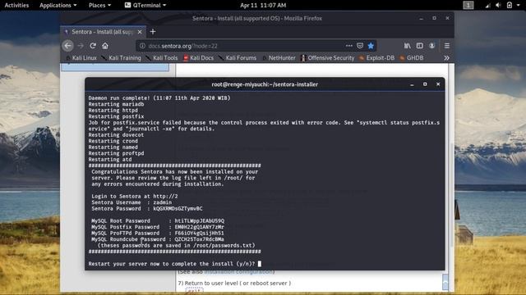Click workspace indicator 1 in top bar
Screen dimensions: 526x295
(x=468, y=5)
